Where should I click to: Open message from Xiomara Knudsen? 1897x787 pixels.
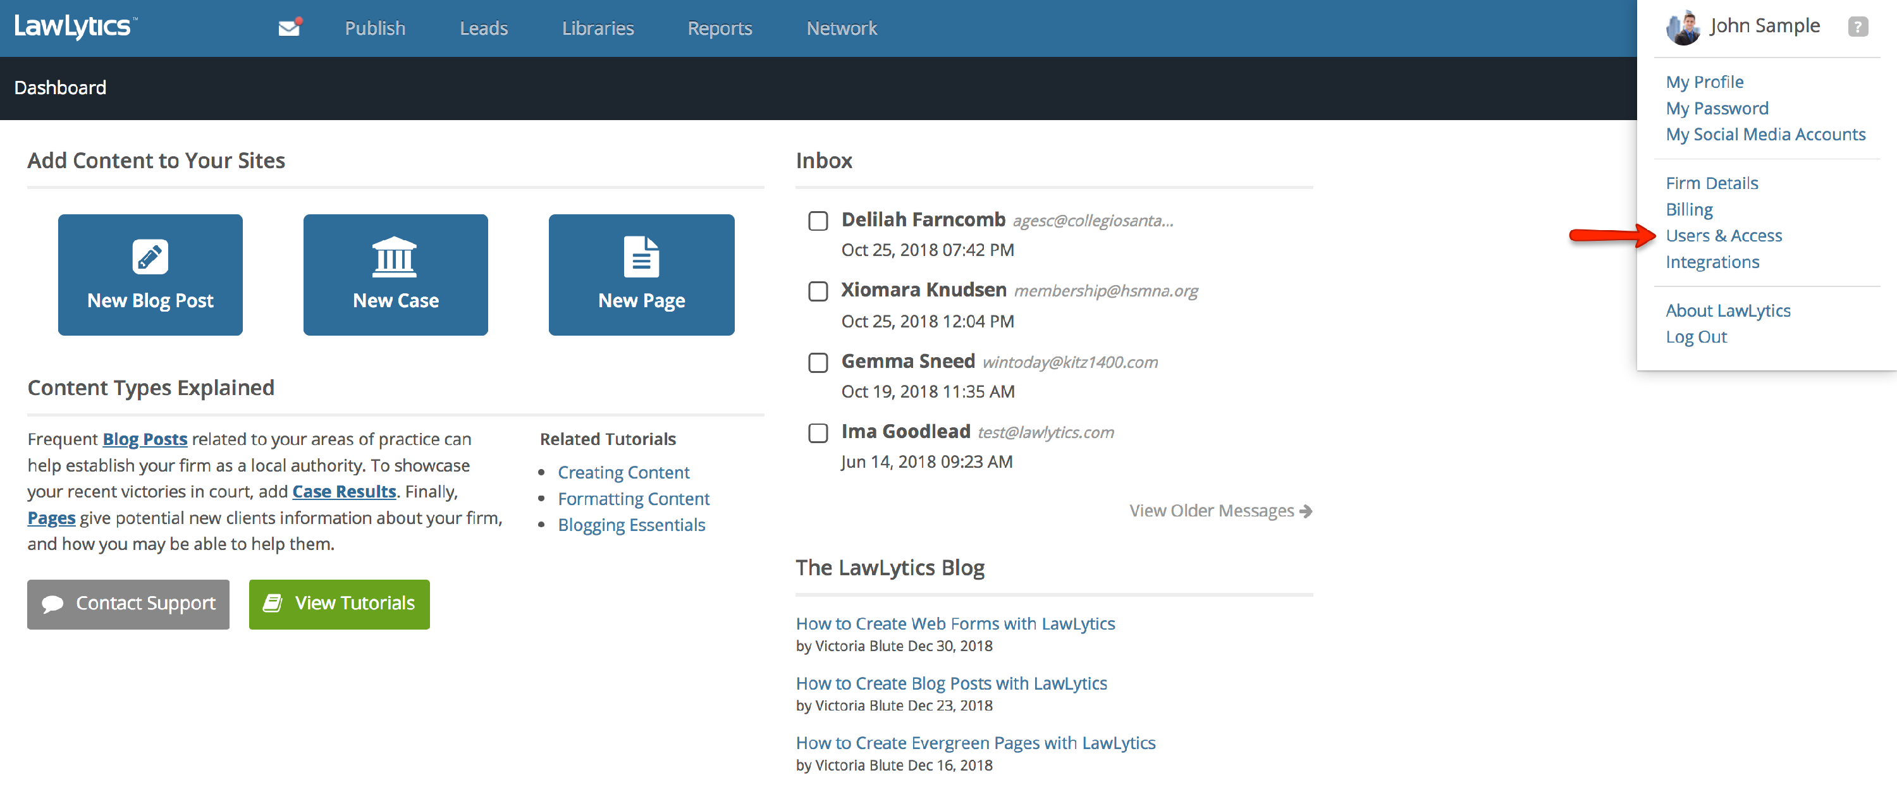tap(923, 290)
